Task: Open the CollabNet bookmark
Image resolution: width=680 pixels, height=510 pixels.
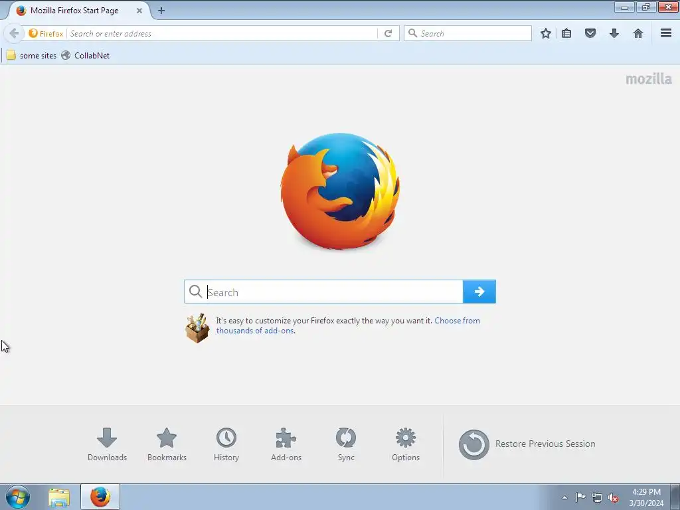Action: coord(86,56)
